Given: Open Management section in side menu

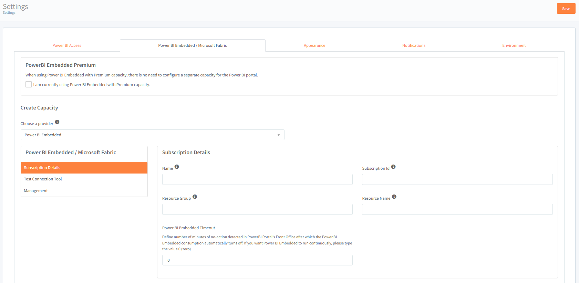Looking at the screenshot, I should click(x=36, y=191).
